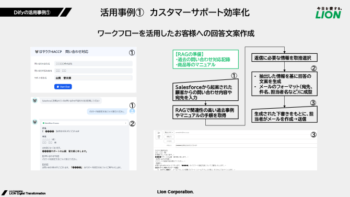Click the green RAGの準備 box
Image resolution: width=350 pixels, height=197 pixels.
206,59
